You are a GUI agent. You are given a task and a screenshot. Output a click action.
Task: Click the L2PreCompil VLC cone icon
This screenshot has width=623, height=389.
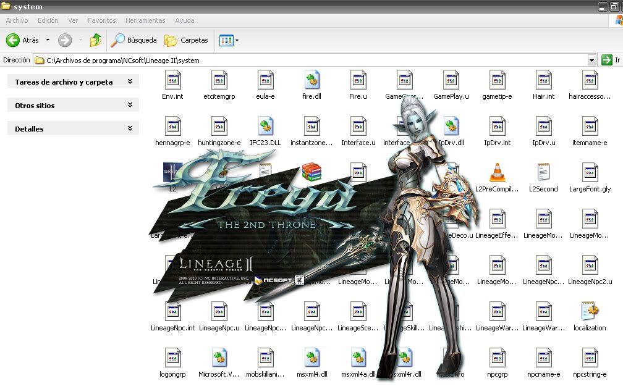coord(497,173)
